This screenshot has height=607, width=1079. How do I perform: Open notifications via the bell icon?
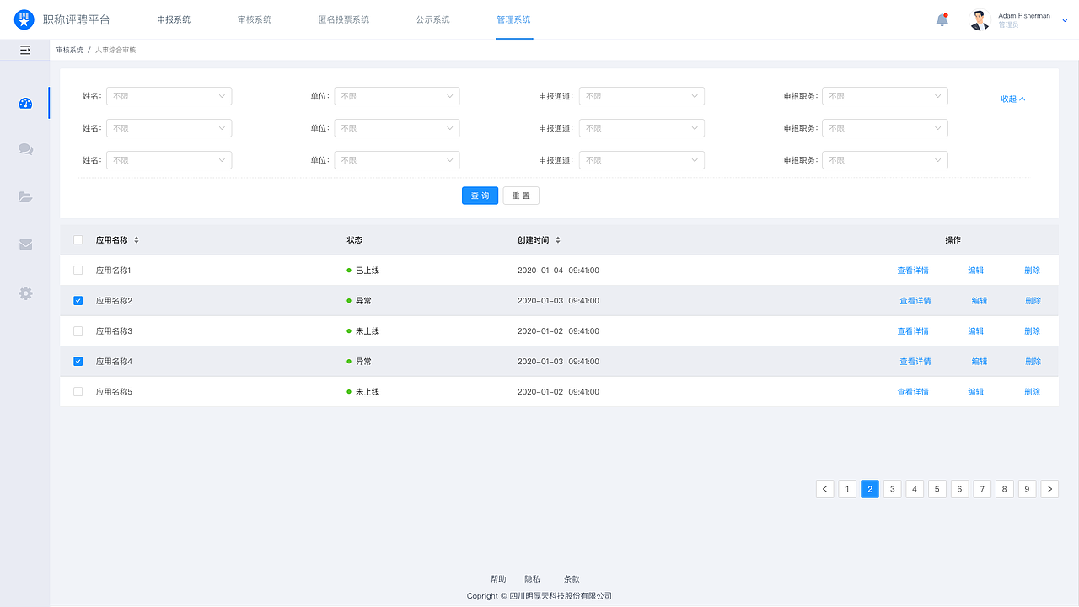coord(942,19)
